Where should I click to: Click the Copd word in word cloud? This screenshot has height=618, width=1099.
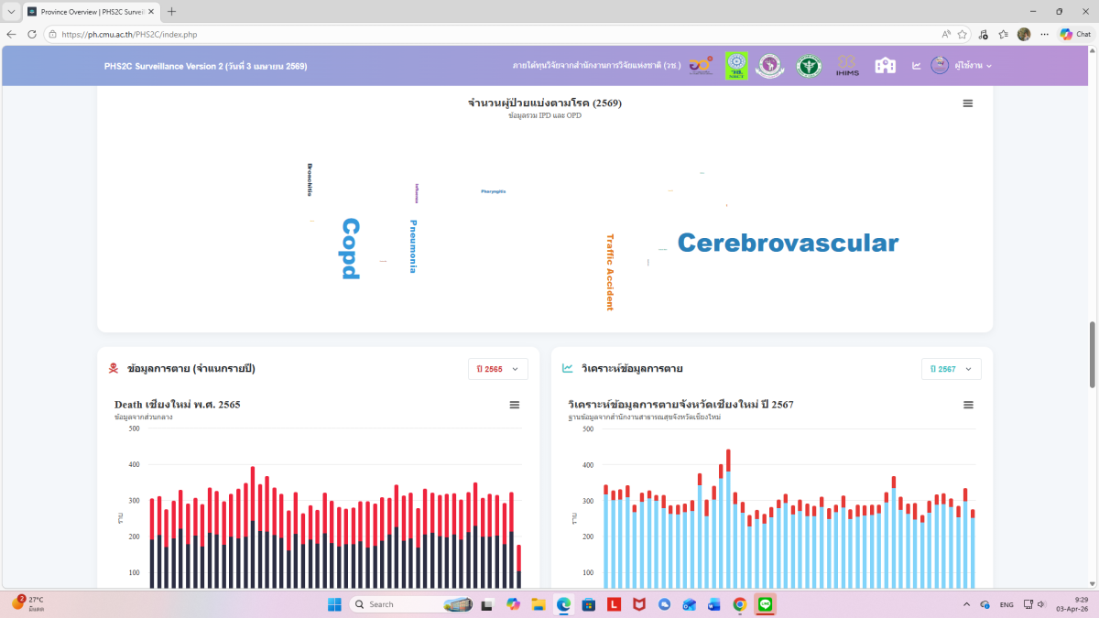[350, 248]
